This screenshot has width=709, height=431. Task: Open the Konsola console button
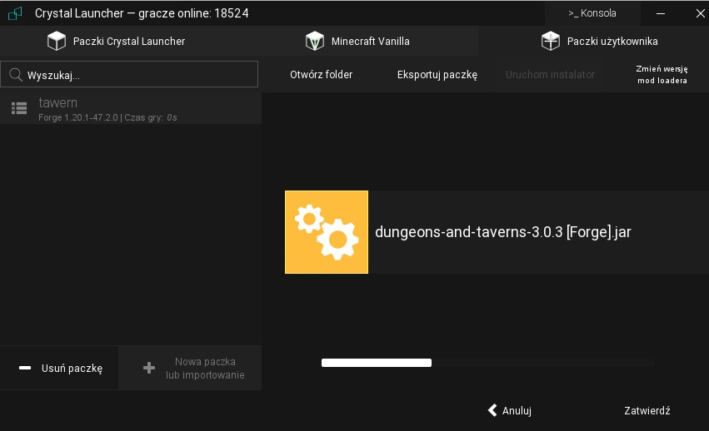592,13
